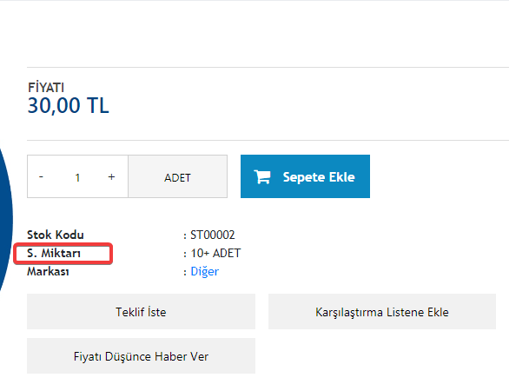Open the Diğer brand link
This screenshot has width=529, height=391.
point(205,271)
